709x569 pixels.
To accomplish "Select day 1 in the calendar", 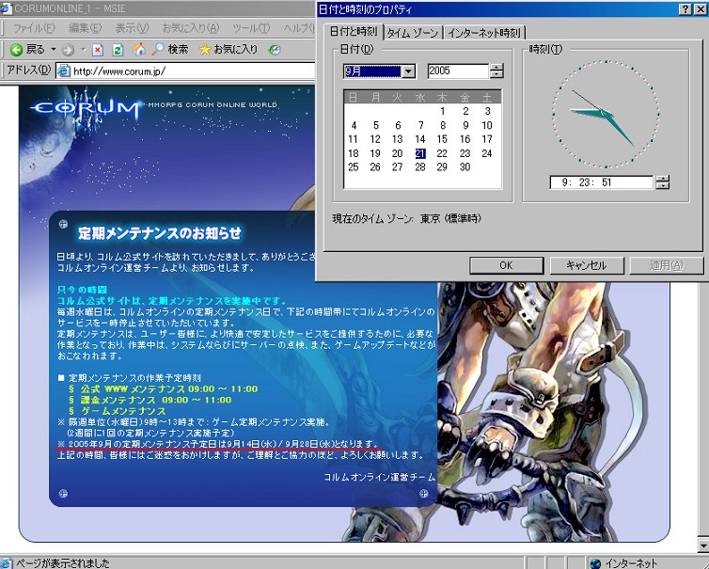I will [x=443, y=111].
